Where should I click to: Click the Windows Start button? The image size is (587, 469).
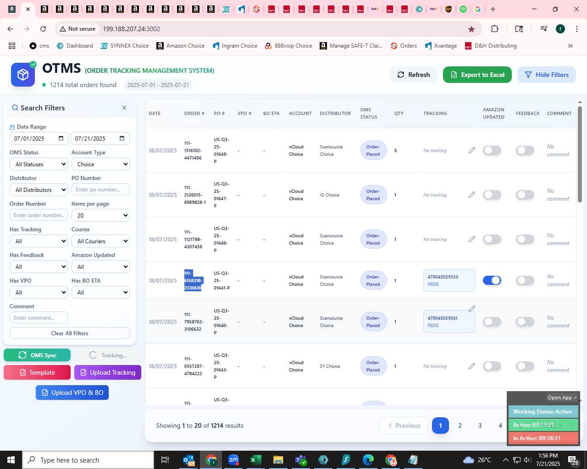click(x=11, y=460)
